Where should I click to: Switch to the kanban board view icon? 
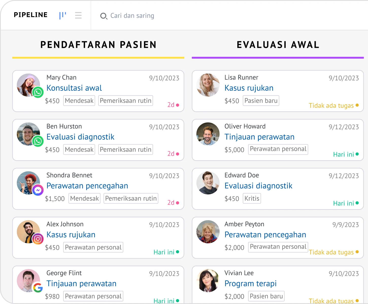(x=62, y=15)
